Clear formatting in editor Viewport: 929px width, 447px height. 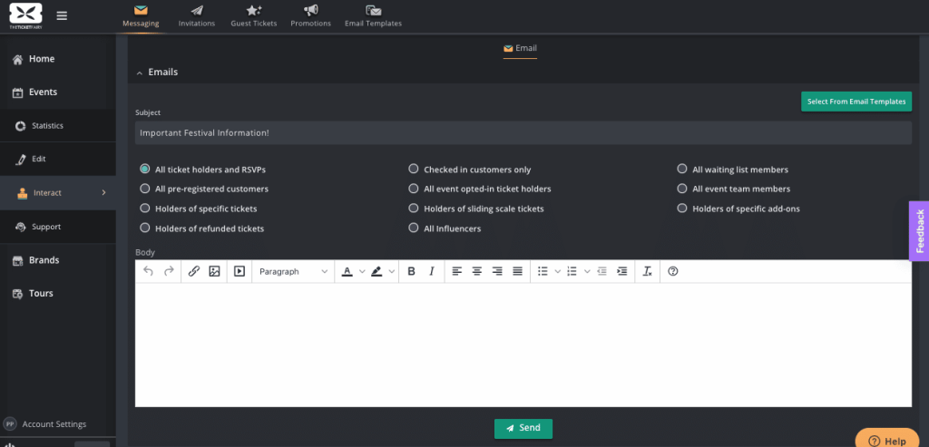click(x=647, y=271)
